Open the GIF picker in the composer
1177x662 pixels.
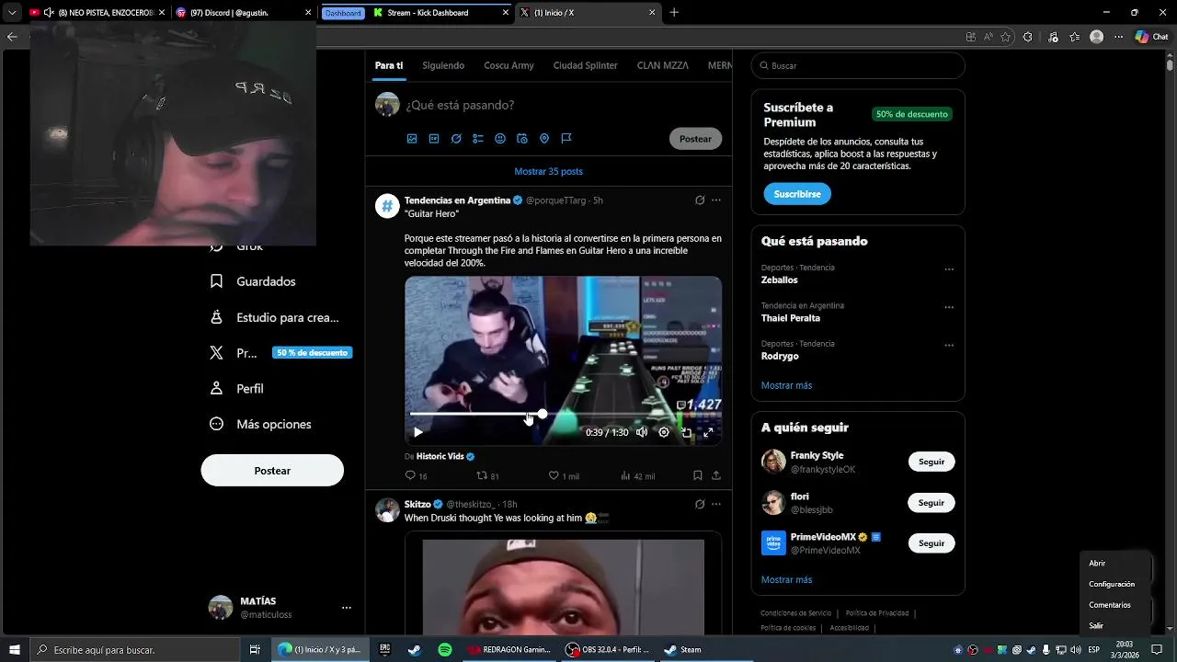pos(434,139)
